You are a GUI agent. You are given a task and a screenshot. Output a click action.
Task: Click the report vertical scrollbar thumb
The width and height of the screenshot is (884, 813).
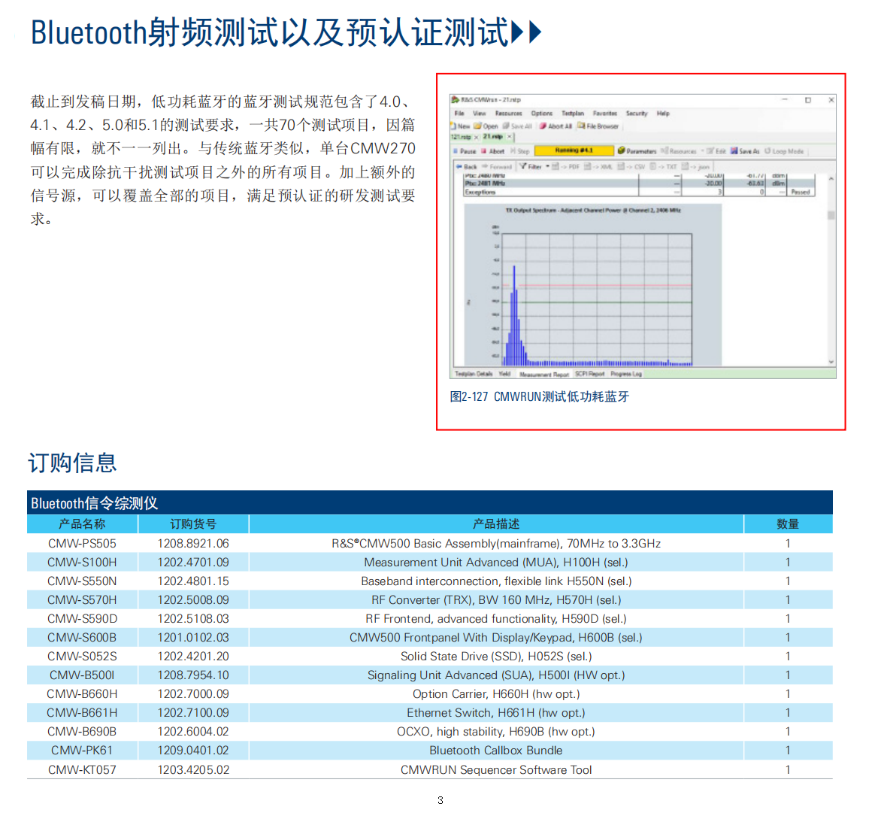click(831, 215)
